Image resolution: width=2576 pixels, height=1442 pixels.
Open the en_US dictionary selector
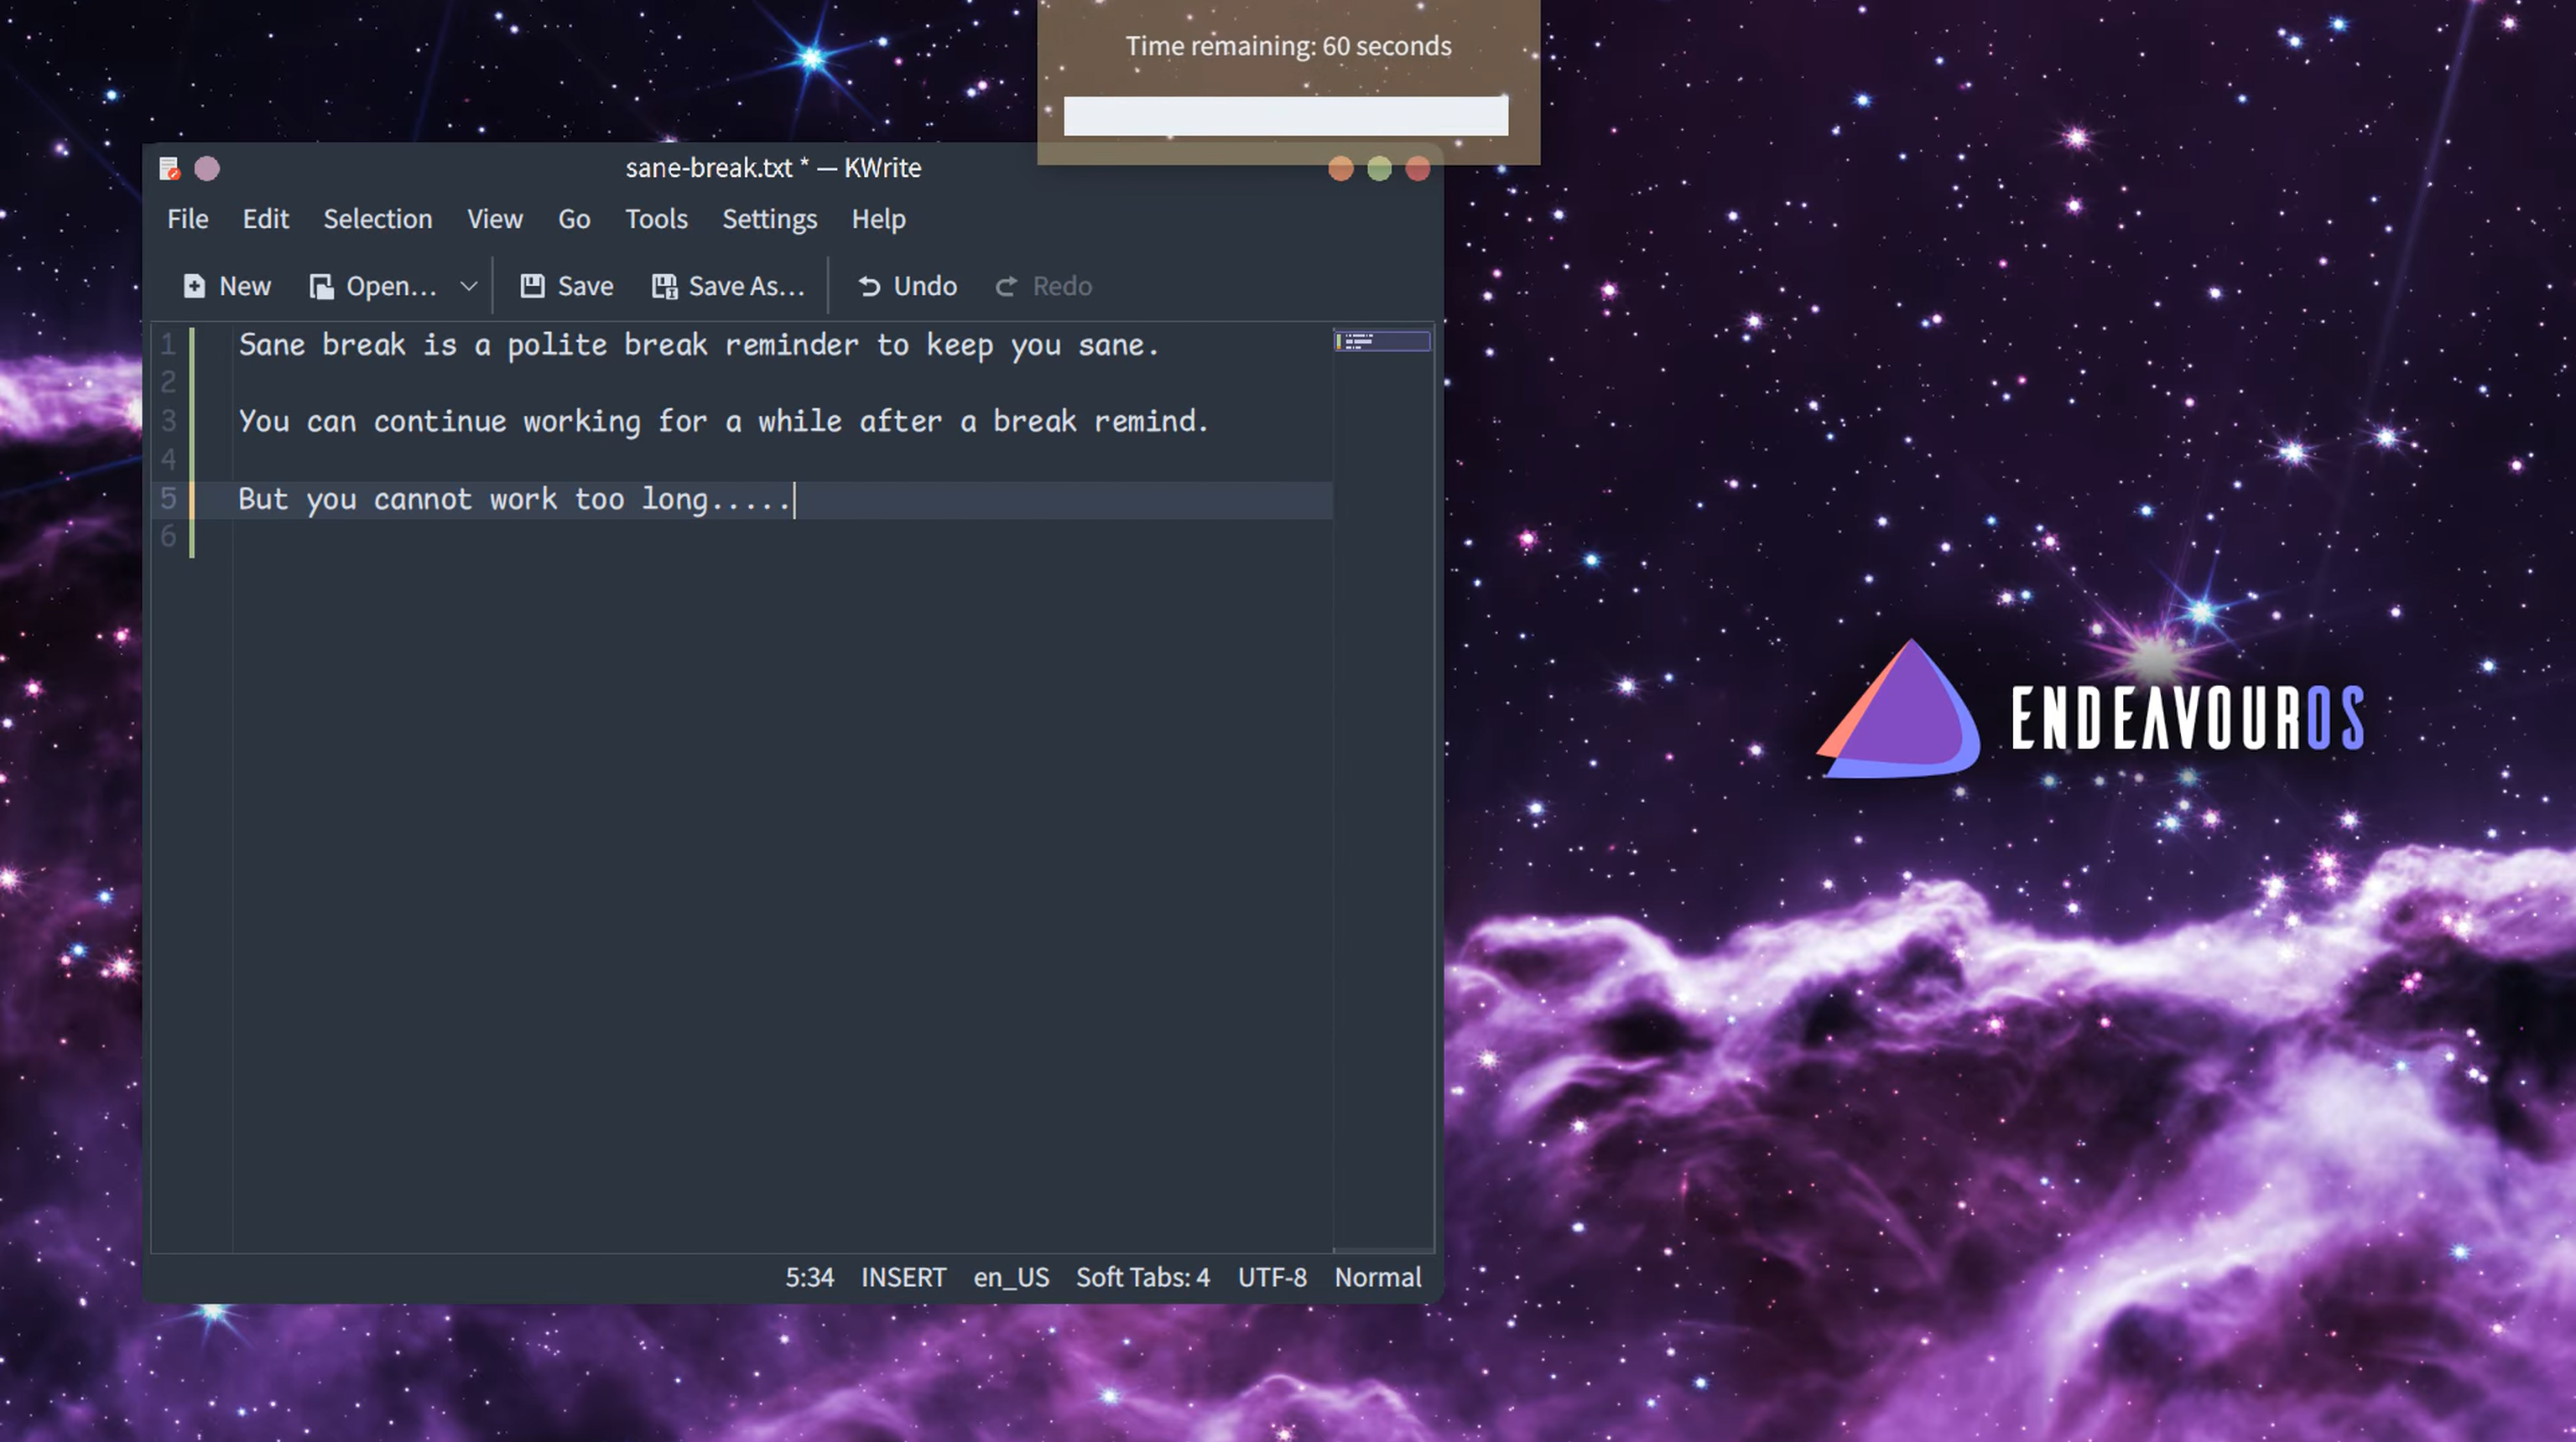(1011, 1277)
